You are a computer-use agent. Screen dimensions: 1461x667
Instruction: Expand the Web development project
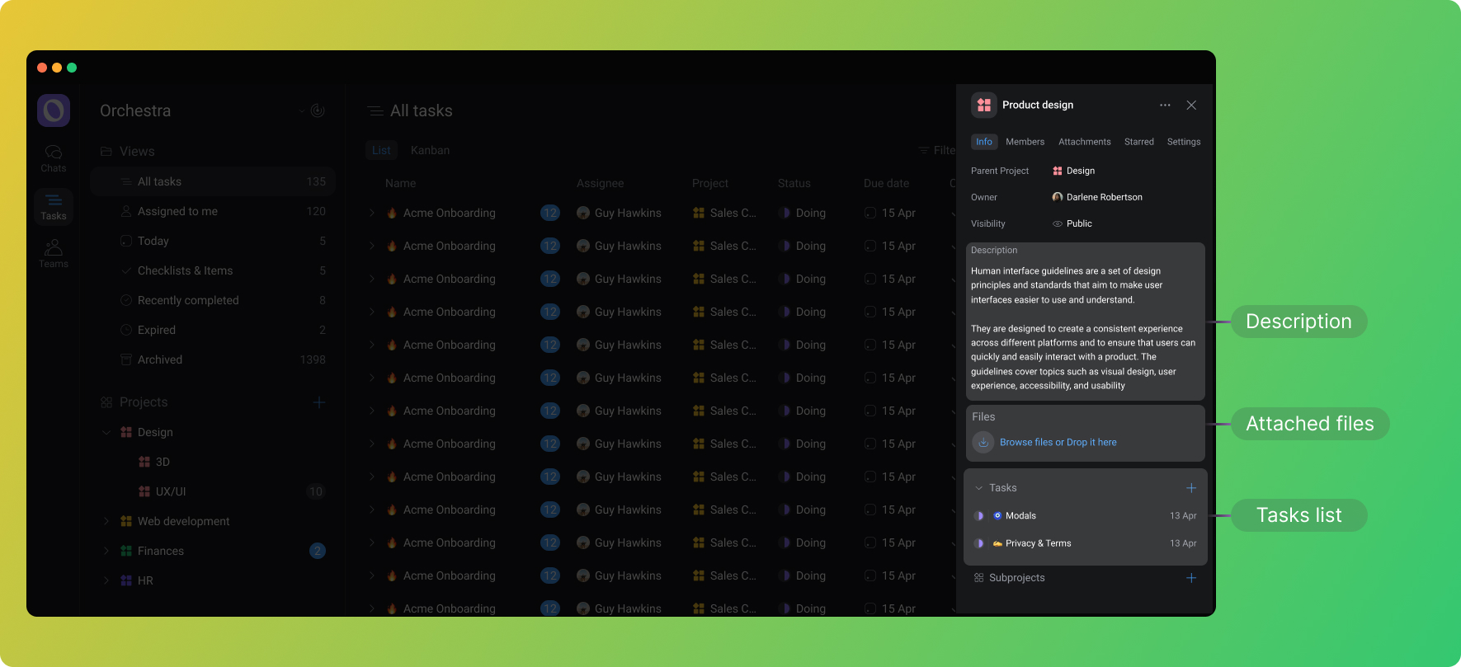pos(106,521)
